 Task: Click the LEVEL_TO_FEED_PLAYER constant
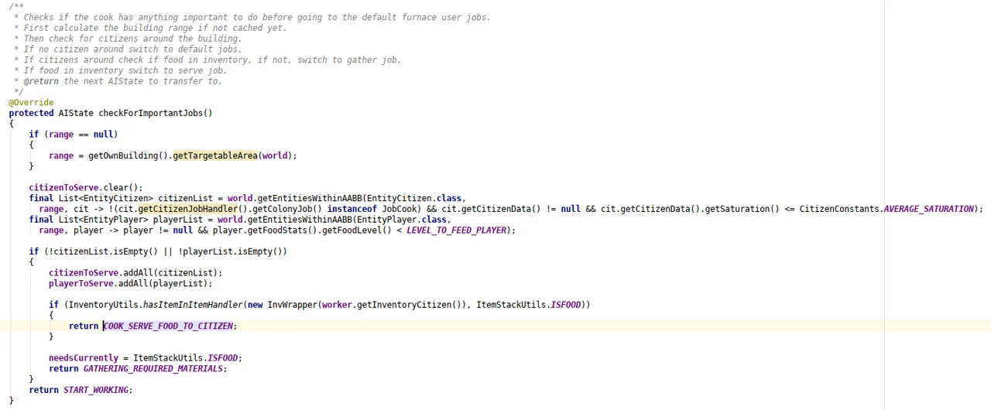[456, 231]
